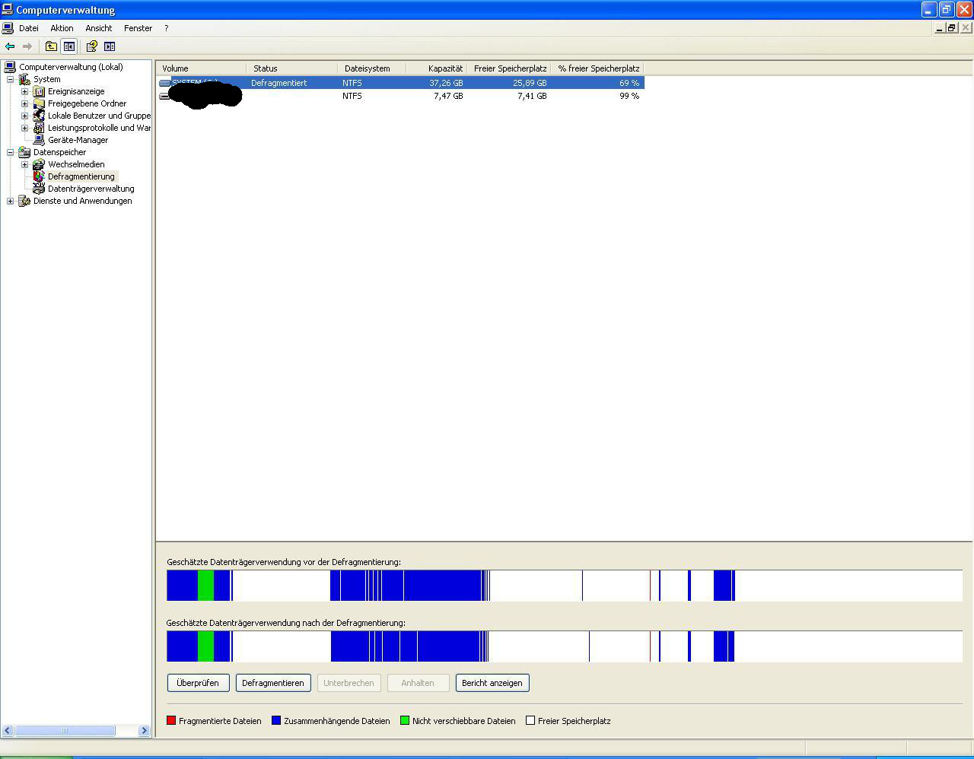
Task: Expand the Dienste und Anwendungen node
Action: point(10,201)
